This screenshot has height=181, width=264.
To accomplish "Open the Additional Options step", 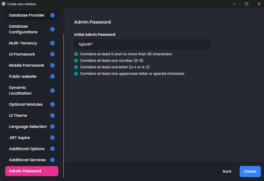I will click(27, 149).
